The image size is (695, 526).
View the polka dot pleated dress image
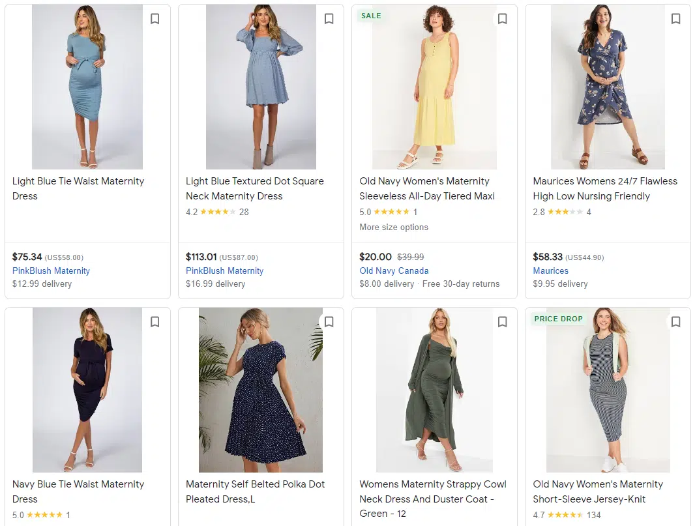click(x=261, y=390)
